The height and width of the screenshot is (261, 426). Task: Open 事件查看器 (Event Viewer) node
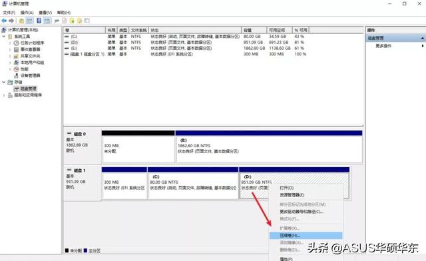click(31, 49)
